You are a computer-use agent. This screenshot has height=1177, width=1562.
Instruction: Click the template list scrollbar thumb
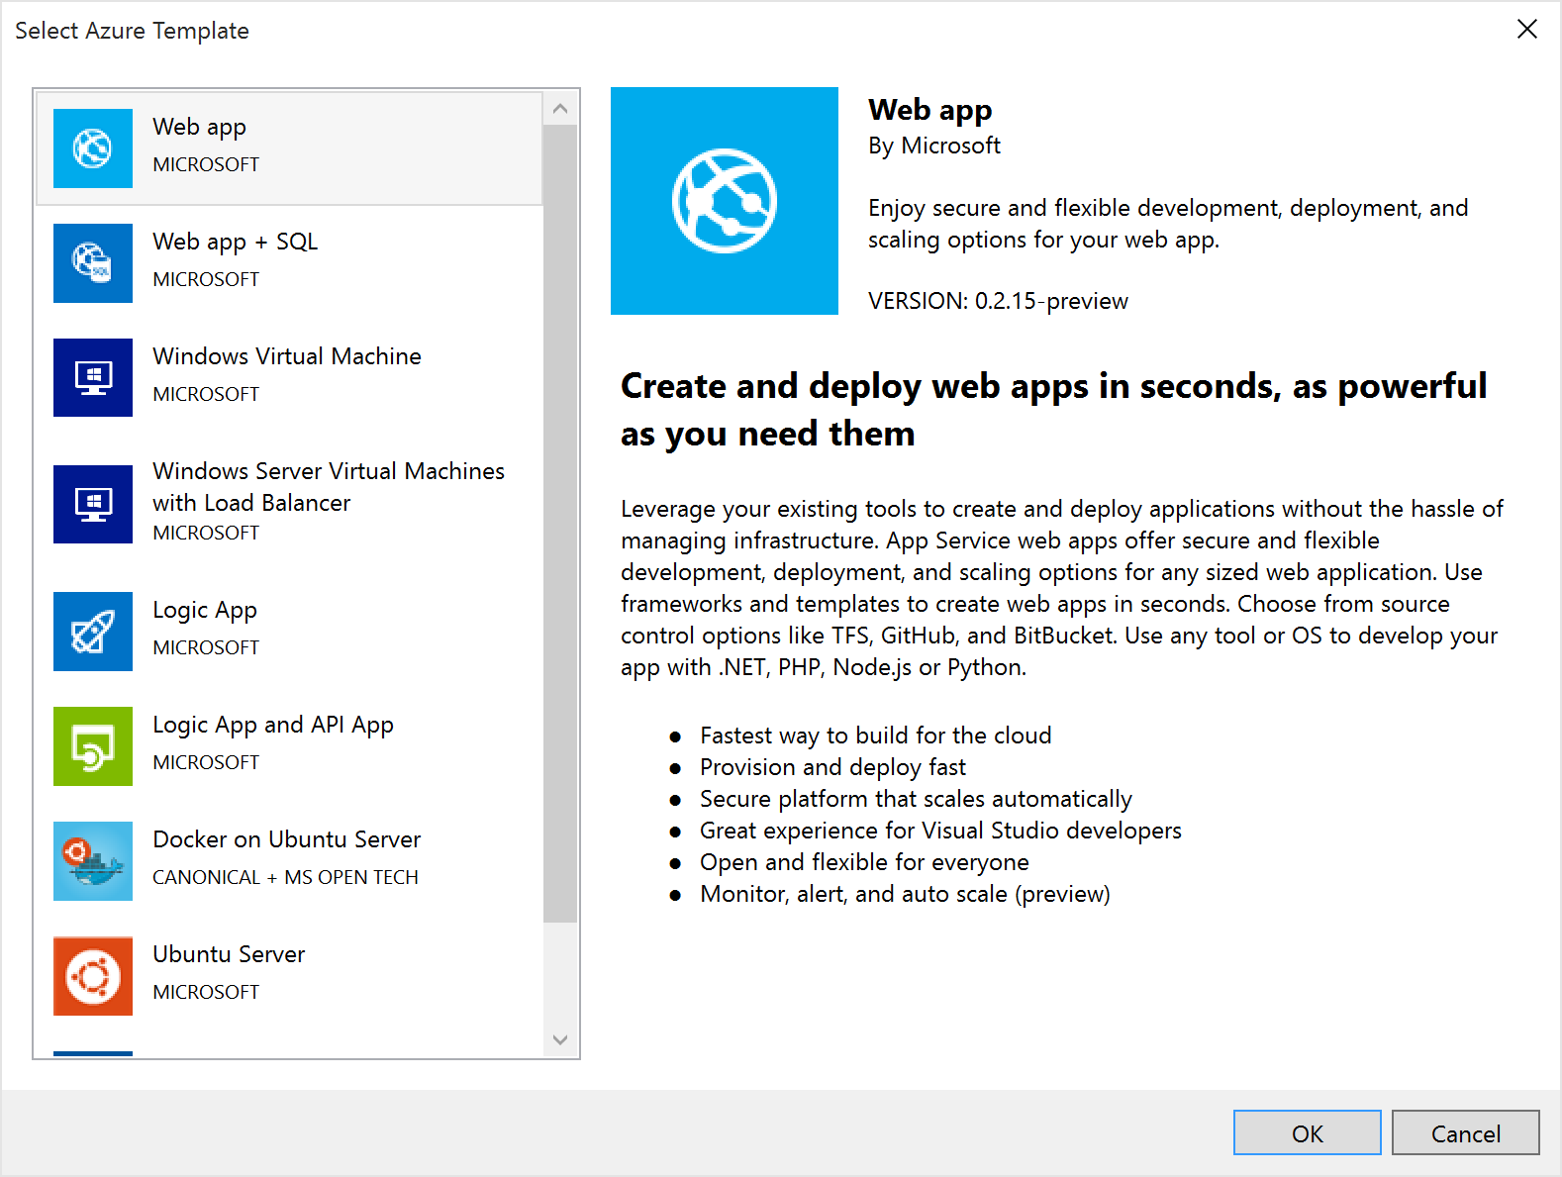coord(560,524)
